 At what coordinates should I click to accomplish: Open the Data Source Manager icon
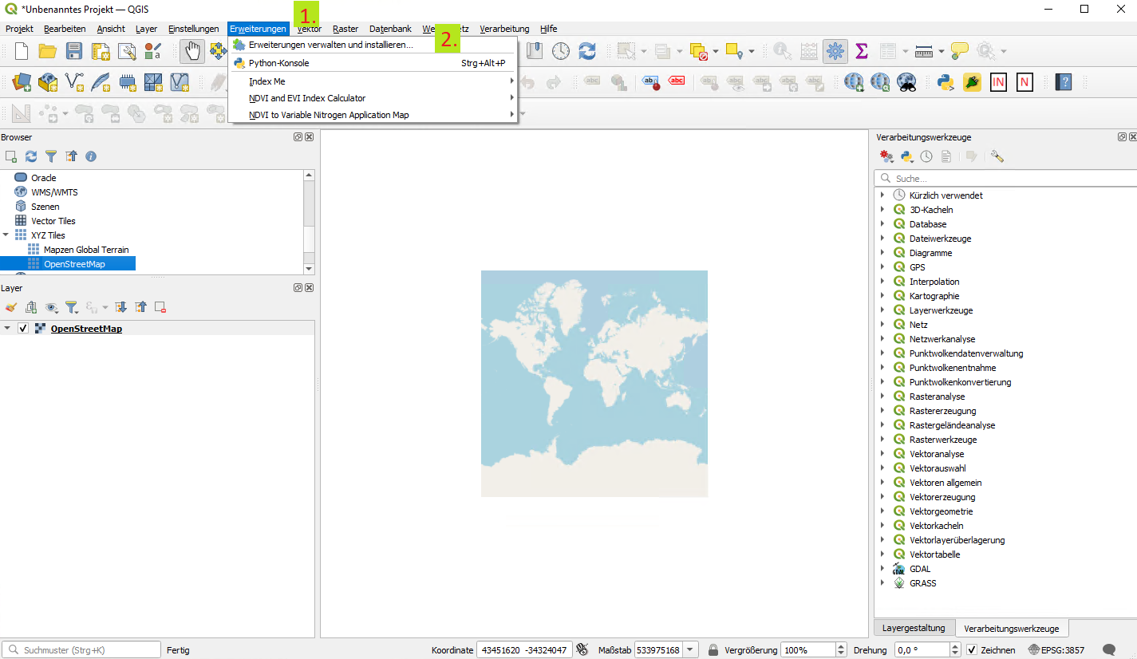click(x=22, y=81)
